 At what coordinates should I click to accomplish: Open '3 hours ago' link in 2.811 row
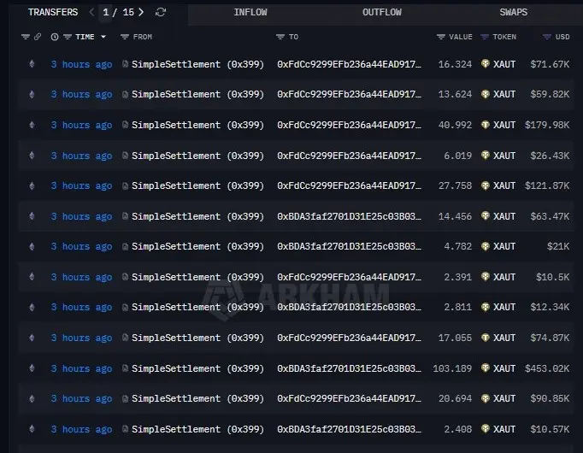[x=81, y=308]
